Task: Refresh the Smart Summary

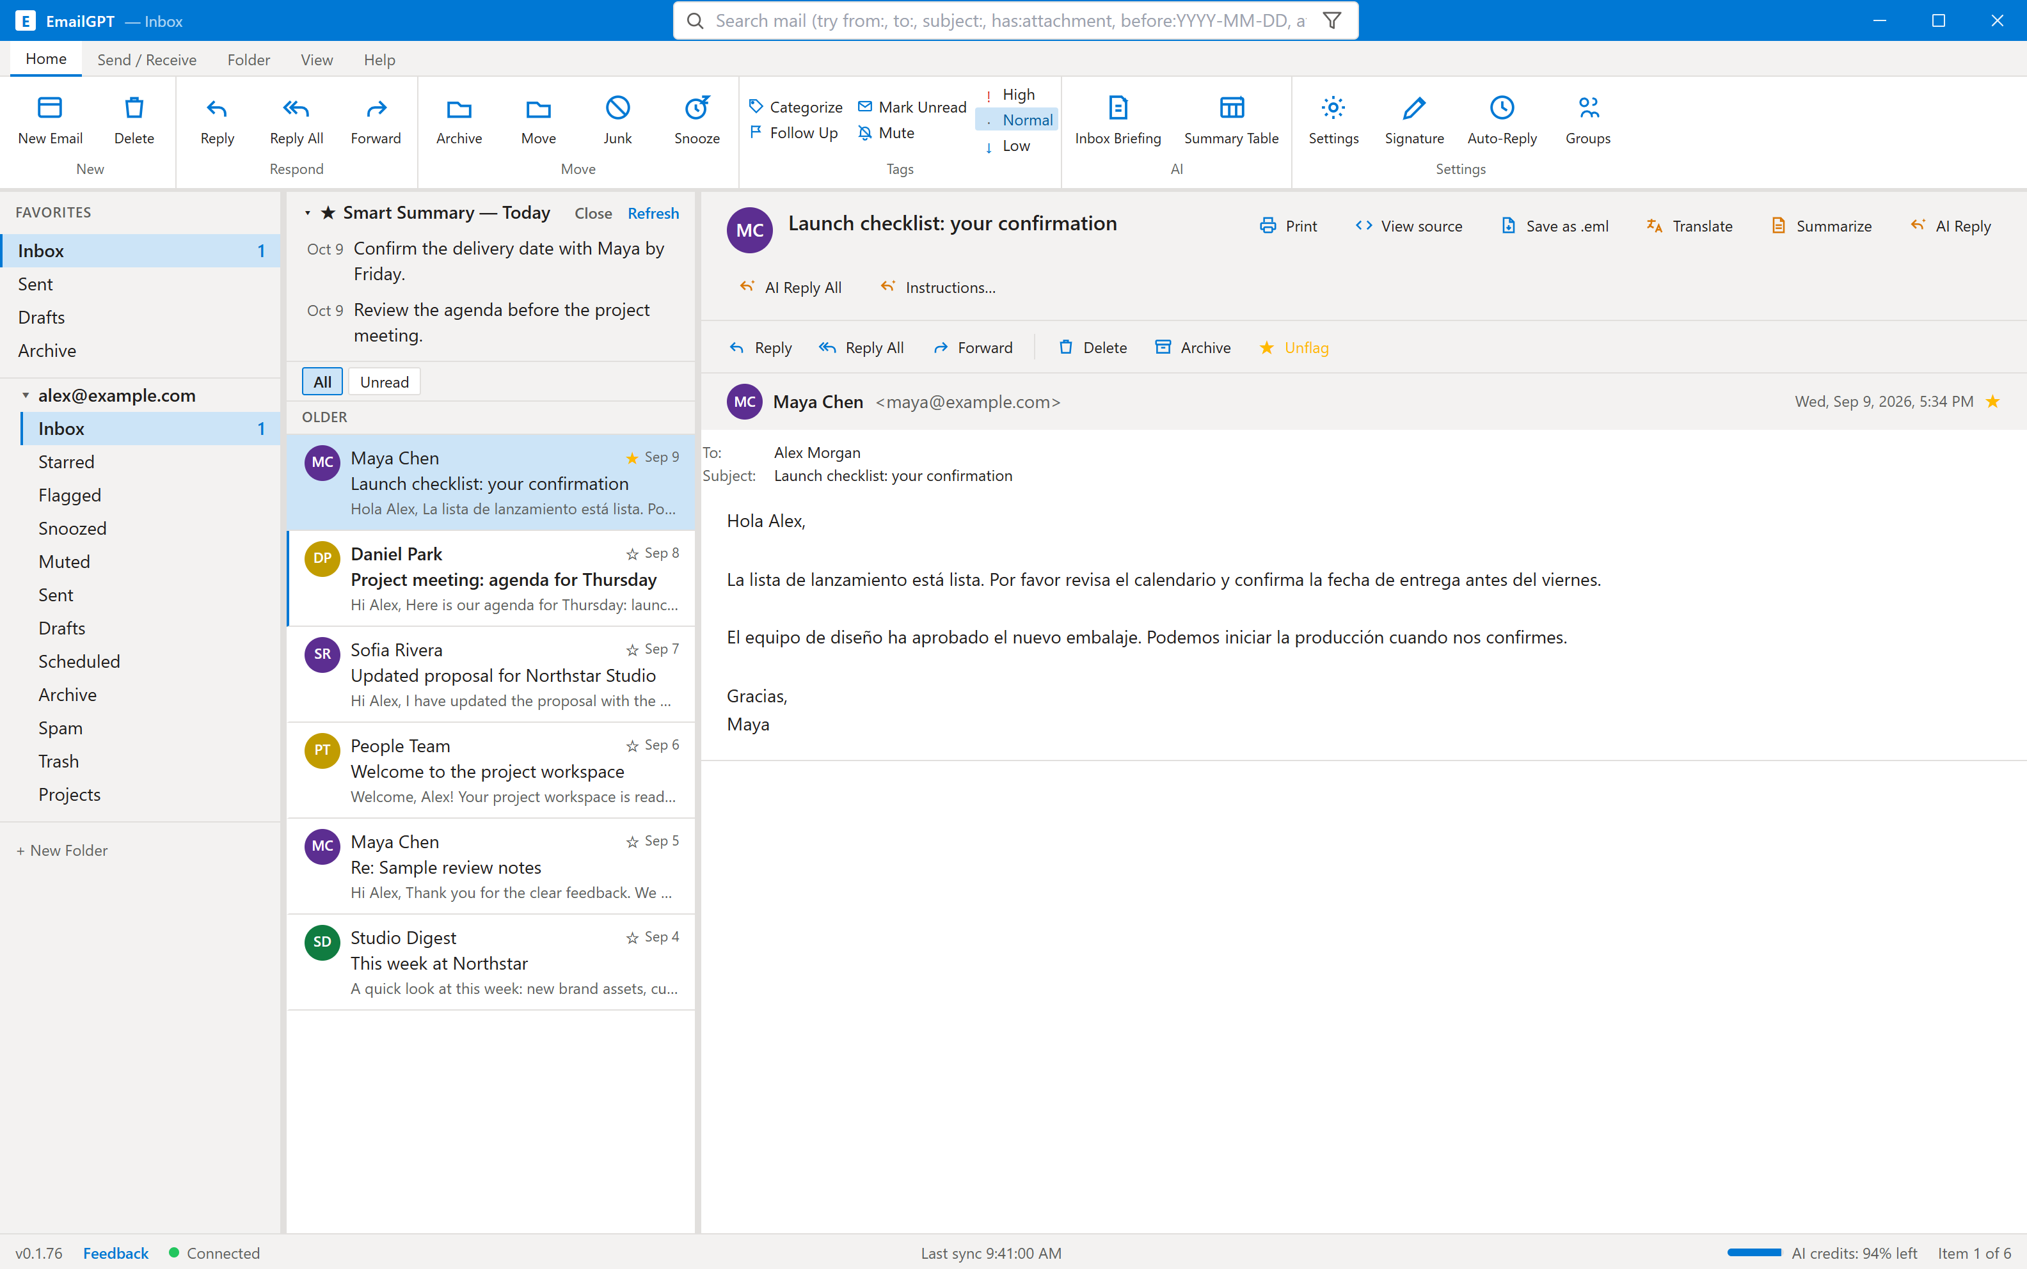Action: tap(653, 213)
